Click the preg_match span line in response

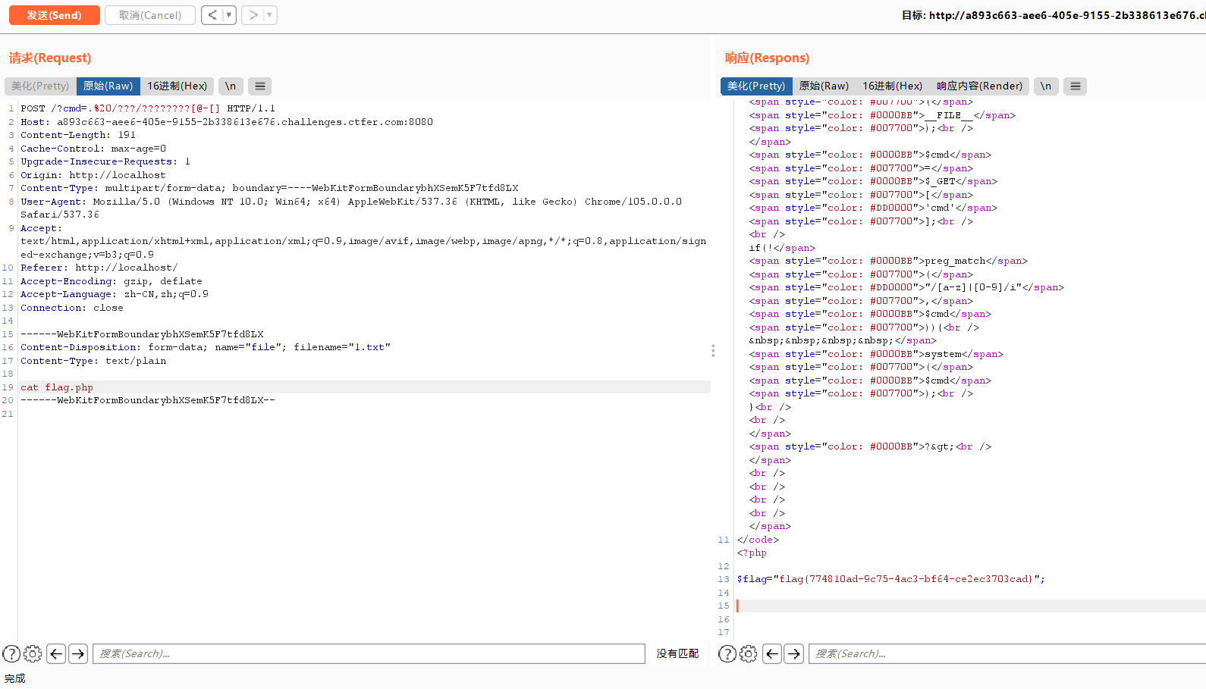coord(888,261)
